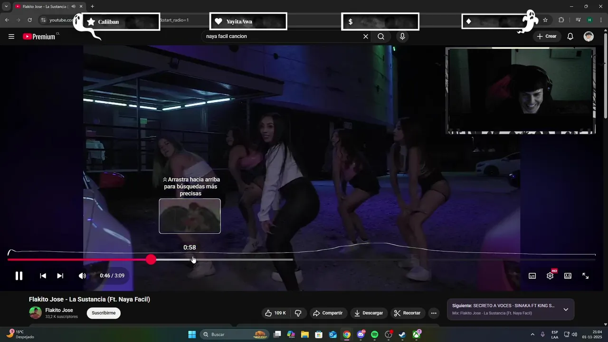Subscribe with the Suscribirme button
This screenshot has width=608, height=342.
[x=104, y=313]
